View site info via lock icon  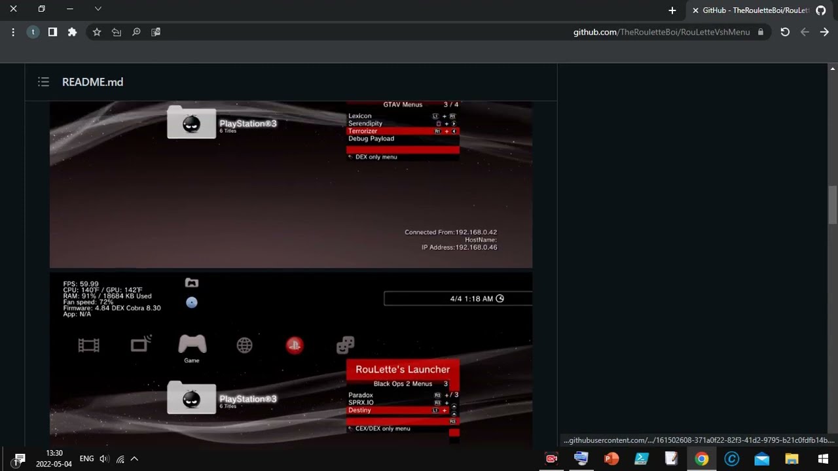tap(761, 32)
